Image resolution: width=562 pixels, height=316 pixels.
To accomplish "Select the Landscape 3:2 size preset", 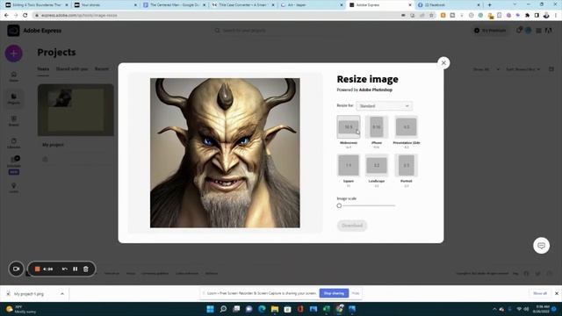I will (377, 165).
